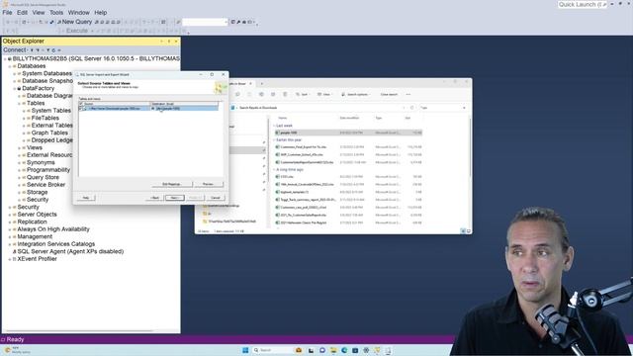Click the Name column header in File Explorer
Viewport: 633px width, 356px height.
coord(283,118)
